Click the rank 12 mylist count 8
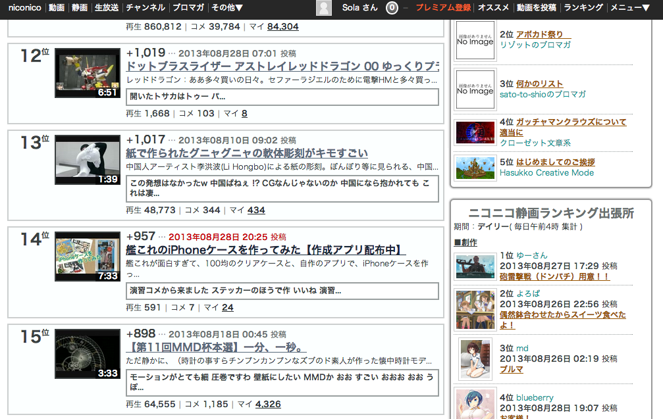This screenshot has width=663, height=419. 244,114
